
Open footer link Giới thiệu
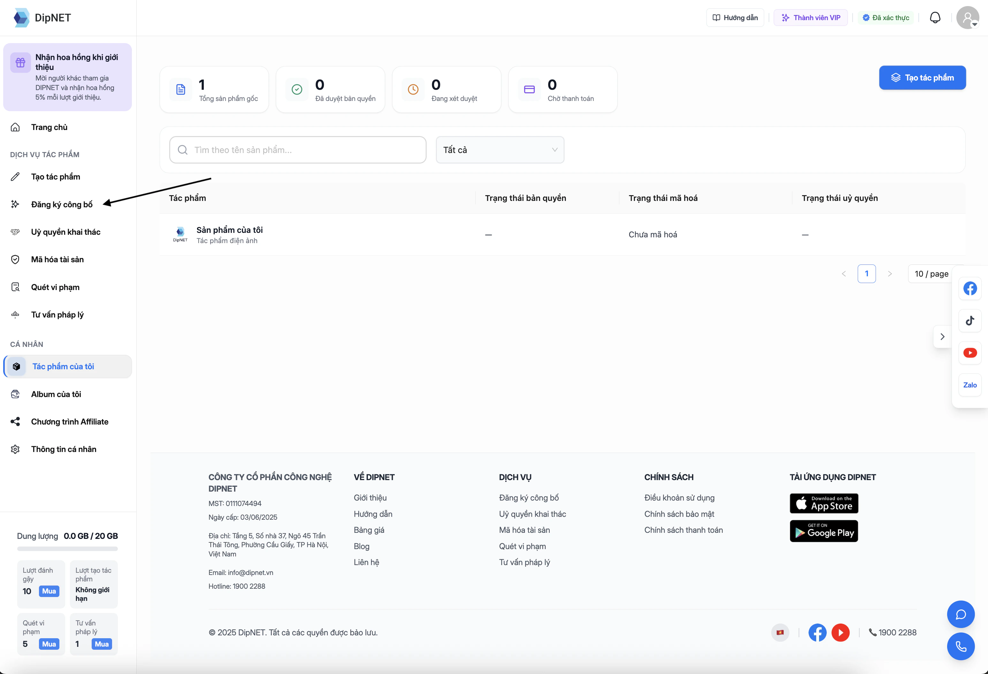[370, 498]
